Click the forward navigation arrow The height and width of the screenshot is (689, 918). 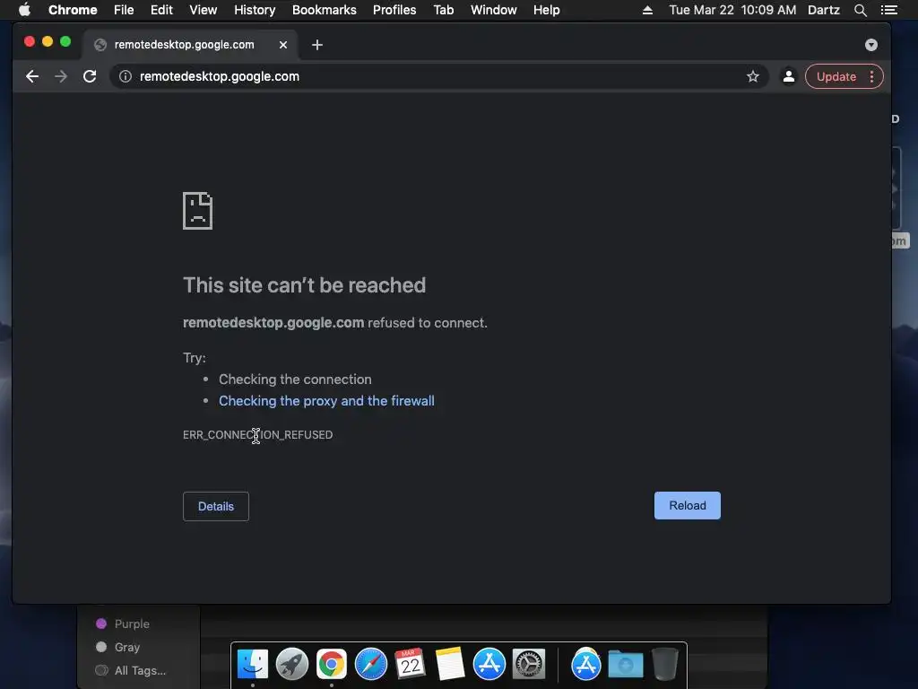pyautogui.click(x=61, y=76)
